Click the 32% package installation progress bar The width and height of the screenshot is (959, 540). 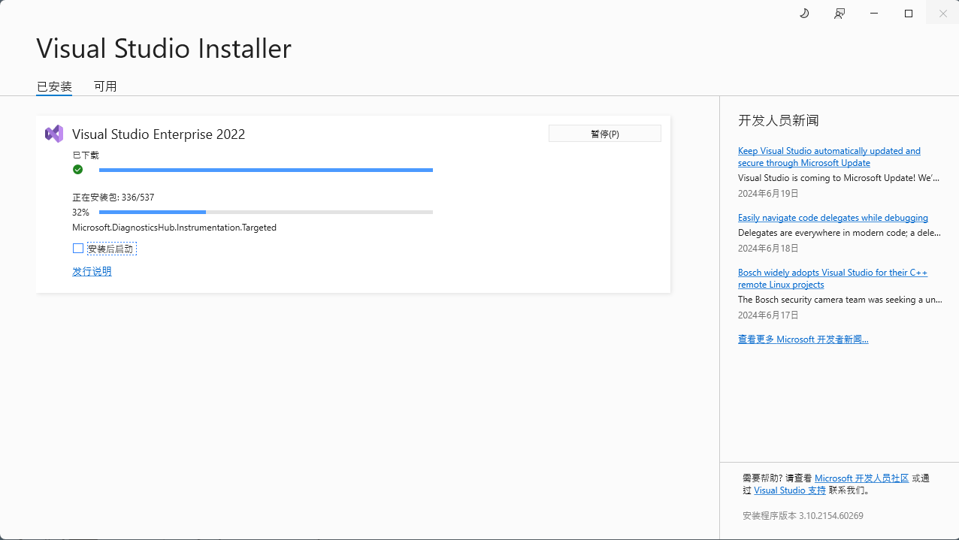click(x=265, y=213)
